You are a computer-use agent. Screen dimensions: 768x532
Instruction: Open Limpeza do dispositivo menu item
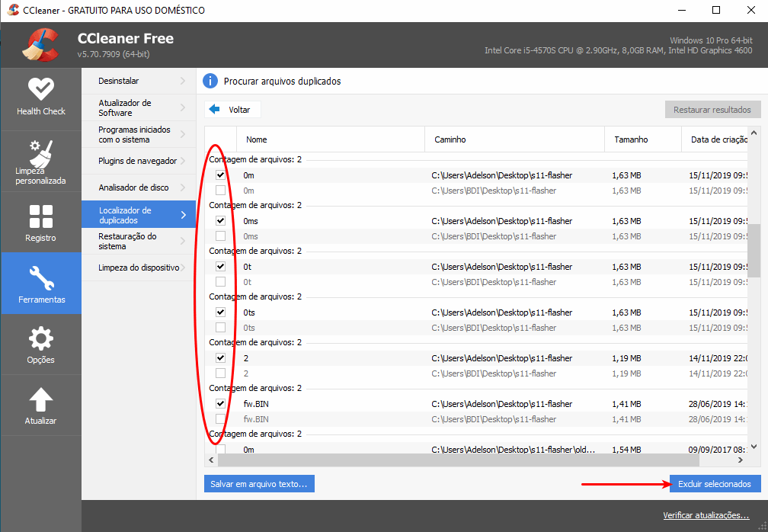pyautogui.click(x=139, y=268)
